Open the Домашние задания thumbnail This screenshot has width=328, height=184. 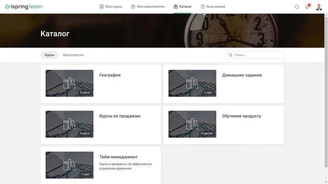point(192,83)
